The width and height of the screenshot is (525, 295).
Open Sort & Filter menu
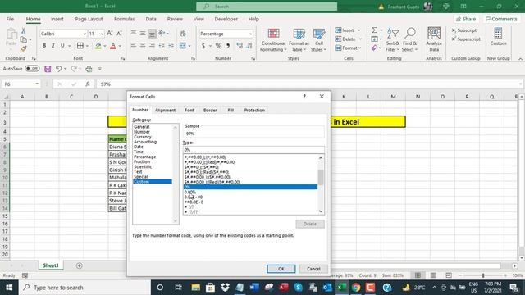tap(392, 40)
